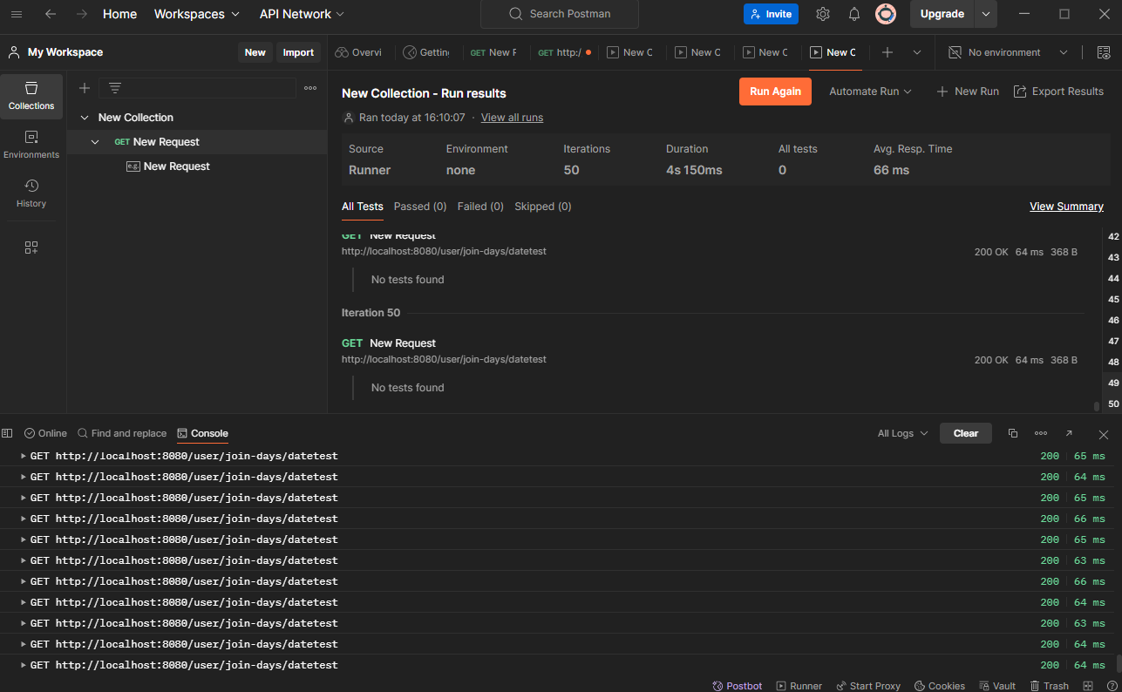Viewport: 1122px width, 692px height.
Task: Switch to the Passed (0) tab
Action: pyautogui.click(x=420, y=207)
